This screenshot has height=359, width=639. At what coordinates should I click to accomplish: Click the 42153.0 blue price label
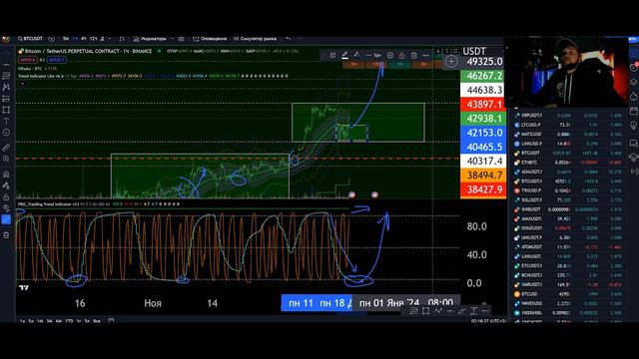pos(482,133)
